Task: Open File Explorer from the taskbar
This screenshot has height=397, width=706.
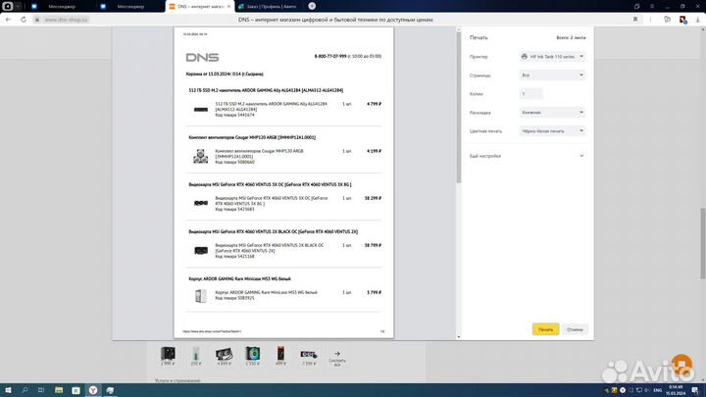Action: 59,390
